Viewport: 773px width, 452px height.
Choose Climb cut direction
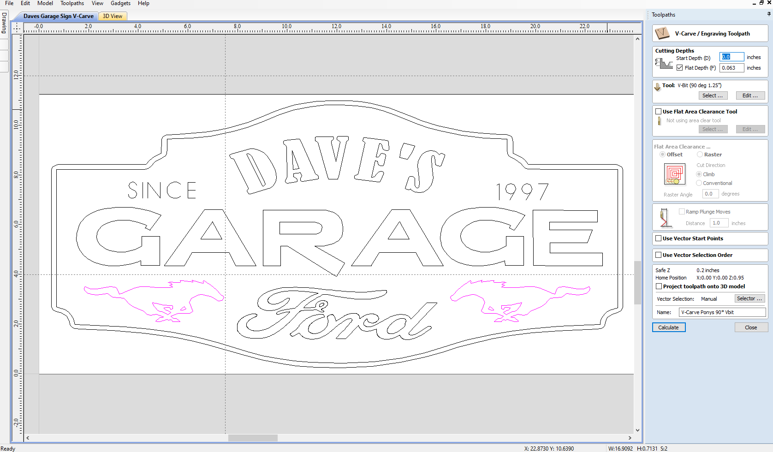click(x=699, y=174)
